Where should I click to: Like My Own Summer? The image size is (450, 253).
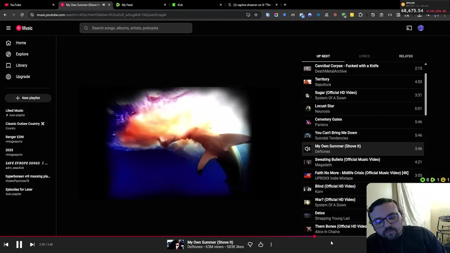(x=261, y=245)
